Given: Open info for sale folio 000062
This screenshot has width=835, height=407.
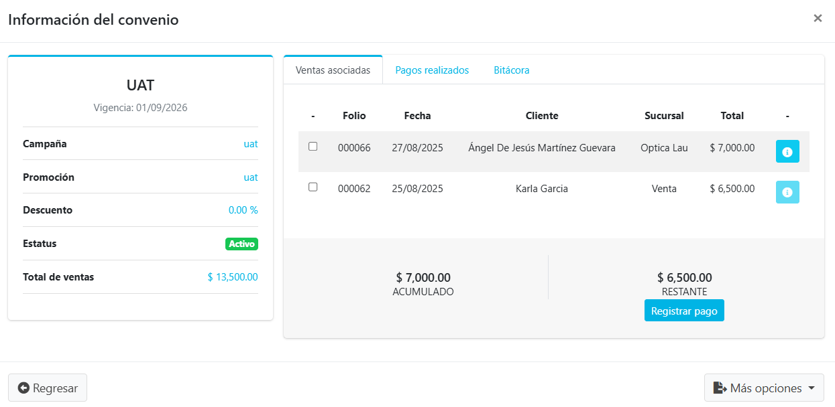Looking at the screenshot, I should tap(787, 192).
